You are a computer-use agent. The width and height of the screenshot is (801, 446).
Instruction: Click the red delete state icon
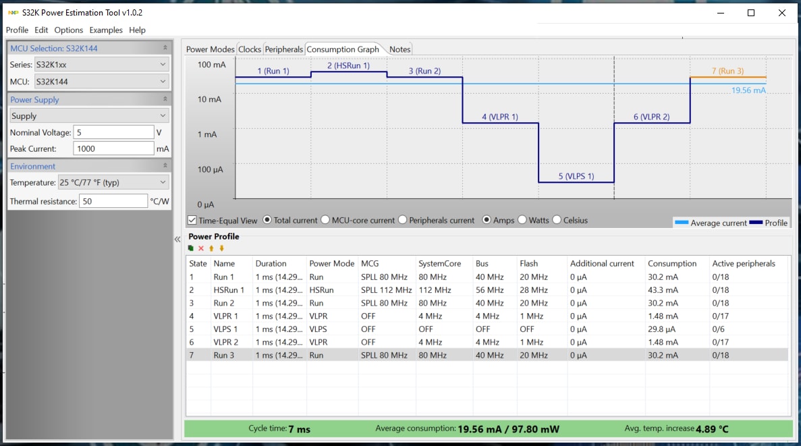point(201,248)
